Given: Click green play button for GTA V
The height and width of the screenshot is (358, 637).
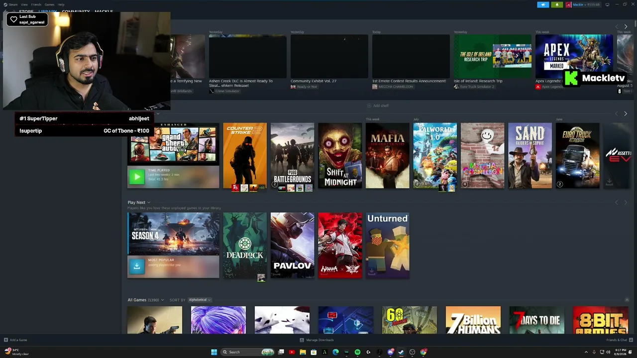Looking at the screenshot, I should (x=137, y=176).
